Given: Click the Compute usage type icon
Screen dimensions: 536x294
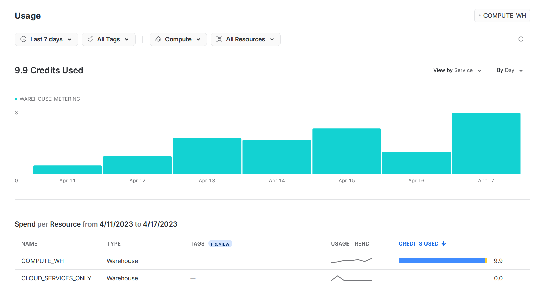Looking at the screenshot, I should click(158, 39).
